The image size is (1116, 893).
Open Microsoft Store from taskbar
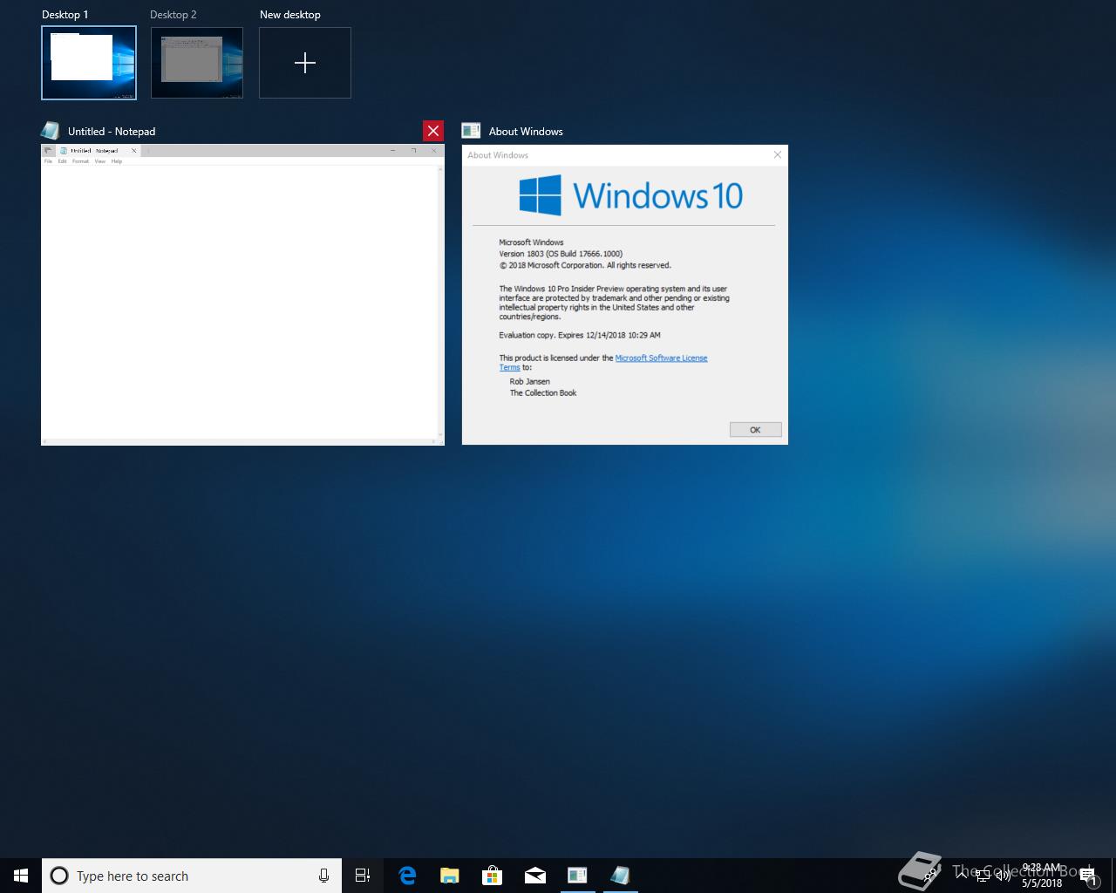[493, 876]
